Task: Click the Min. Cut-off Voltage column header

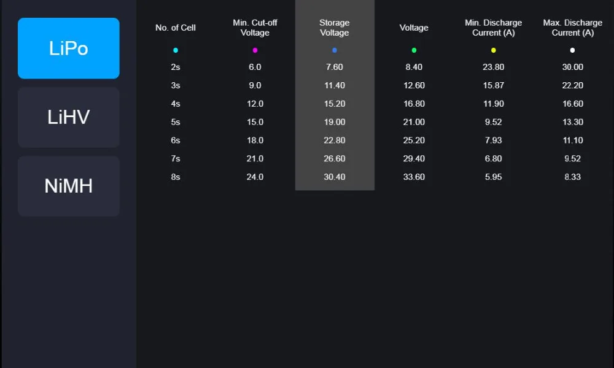Action: tap(255, 28)
